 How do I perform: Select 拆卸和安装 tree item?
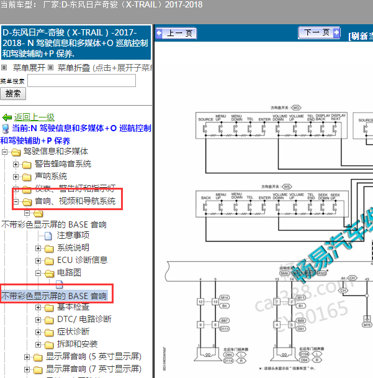tap(77, 344)
